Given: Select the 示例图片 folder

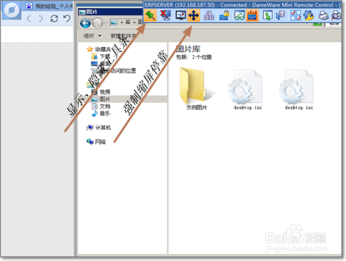Looking at the screenshot, I should tap(197, 89).
